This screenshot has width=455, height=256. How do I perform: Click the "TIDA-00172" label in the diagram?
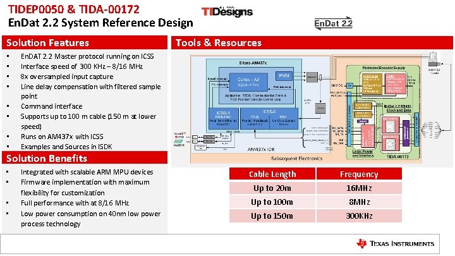(x=397, y=157)
